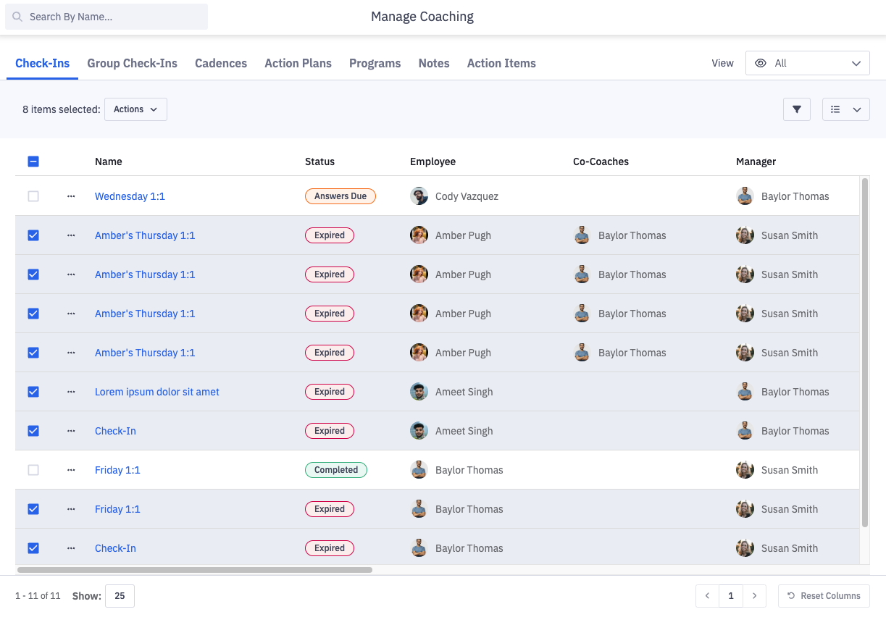Click the horizontal table scrollbar
This screenshot has height=617, width=886.
(x=194, y=570)
